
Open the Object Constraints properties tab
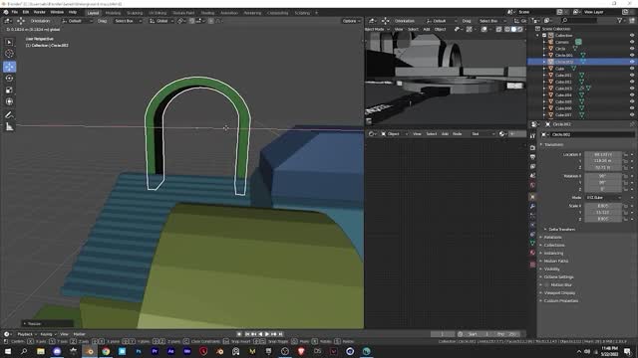point(532,235)
